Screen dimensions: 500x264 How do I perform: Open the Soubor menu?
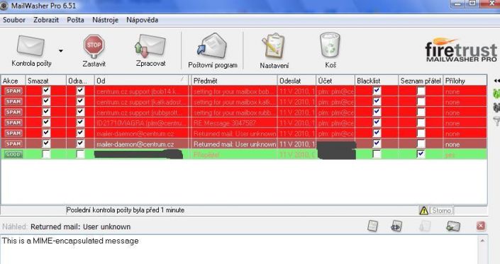(x=14, y=20)
